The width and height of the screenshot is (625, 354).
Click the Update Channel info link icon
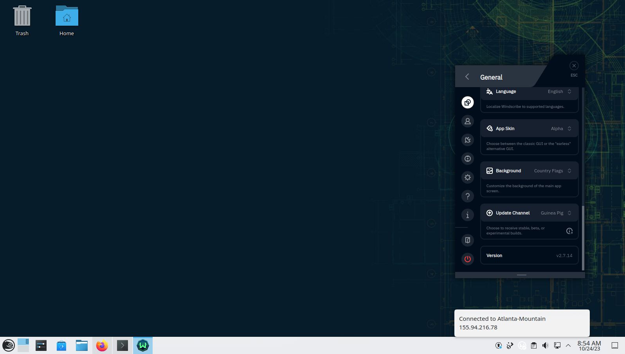click(569, 231)
